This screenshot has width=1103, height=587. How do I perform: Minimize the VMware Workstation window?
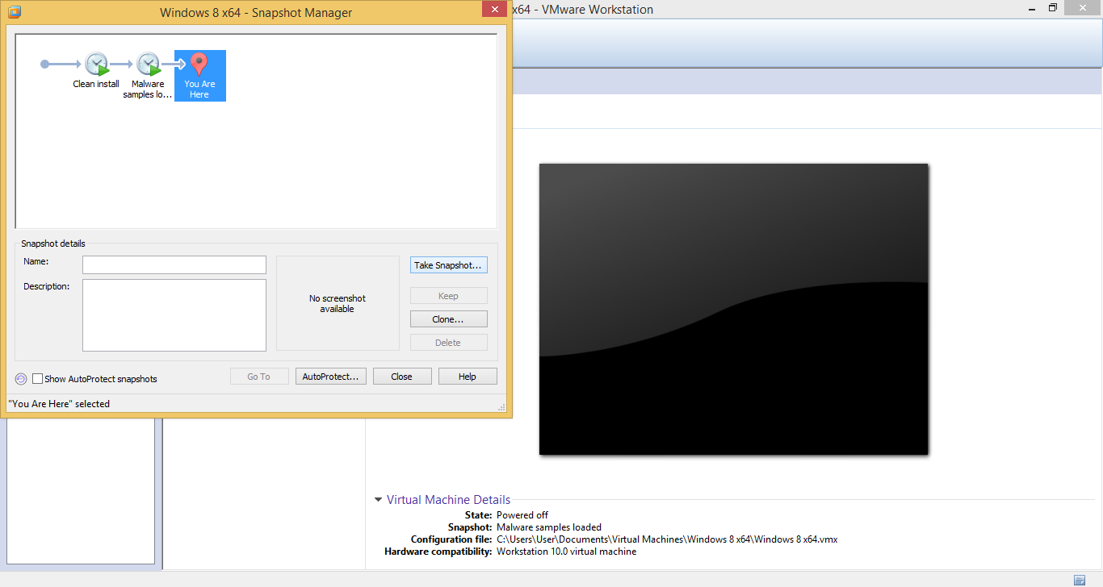tap(1031, 8)
